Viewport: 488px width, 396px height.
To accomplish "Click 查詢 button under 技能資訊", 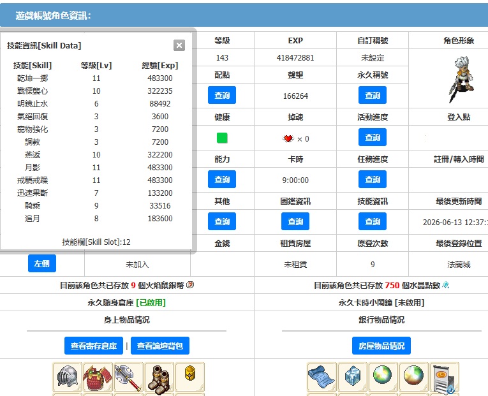I will pyautogui.click(x=373, y=221).
